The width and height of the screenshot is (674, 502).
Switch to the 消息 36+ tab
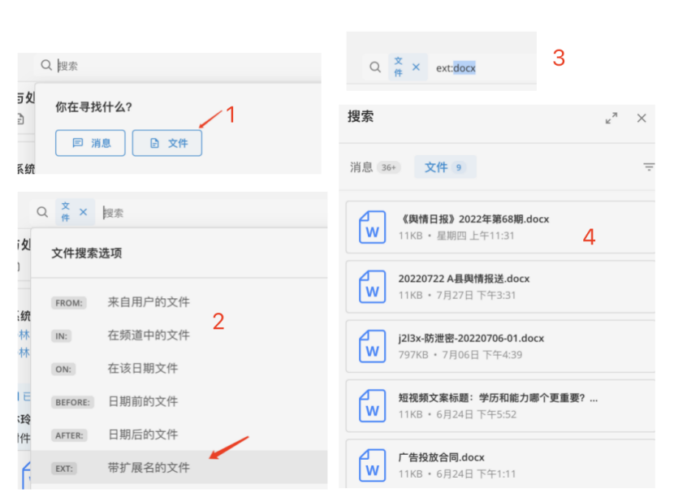pos(374,167)
